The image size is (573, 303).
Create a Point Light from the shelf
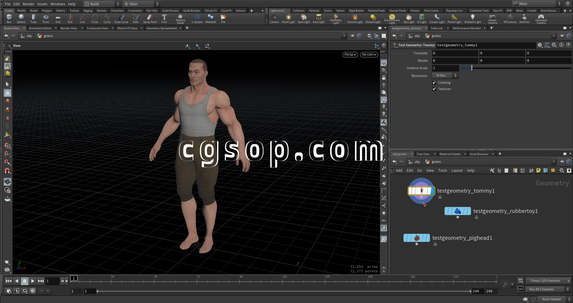288,18
